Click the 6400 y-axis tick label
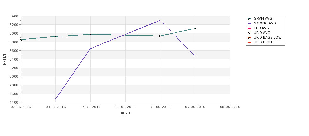Screen dimensions: 309x136 [14, 16]
